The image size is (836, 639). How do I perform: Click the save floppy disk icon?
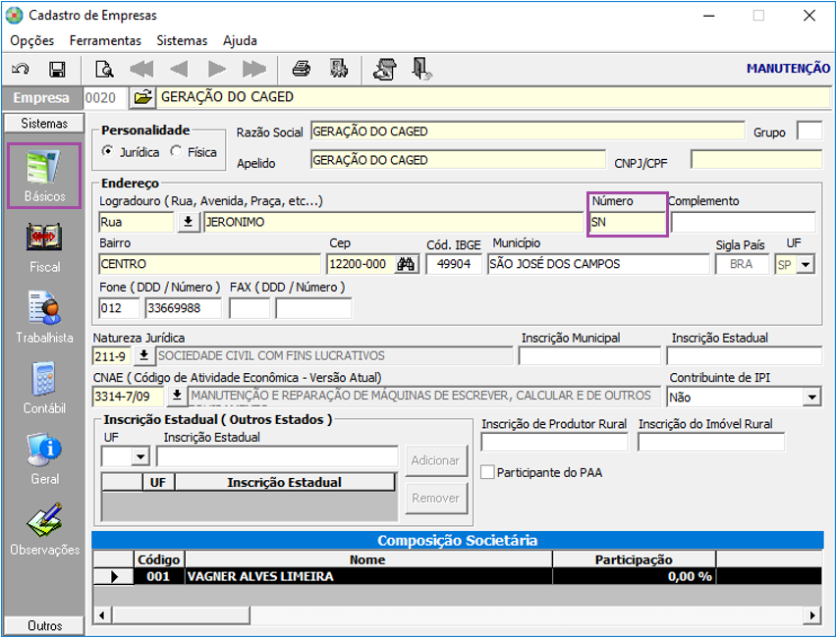pyautogui.click(x=57, y=70)
